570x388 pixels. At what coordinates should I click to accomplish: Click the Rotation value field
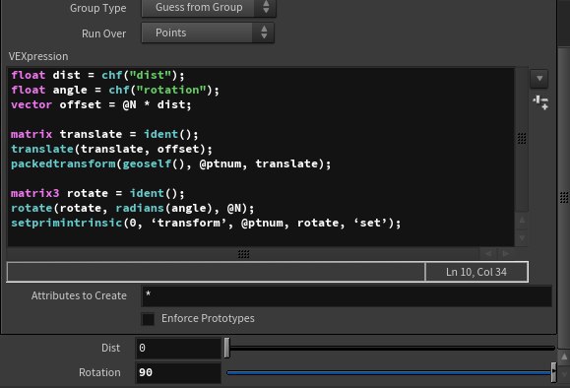[x=178, y=372]
